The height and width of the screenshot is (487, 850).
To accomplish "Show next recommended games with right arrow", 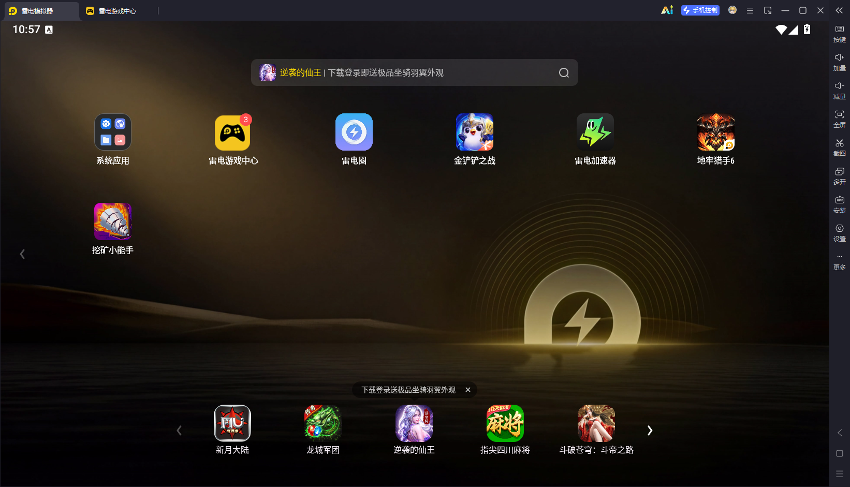I will tap(650, 431).
